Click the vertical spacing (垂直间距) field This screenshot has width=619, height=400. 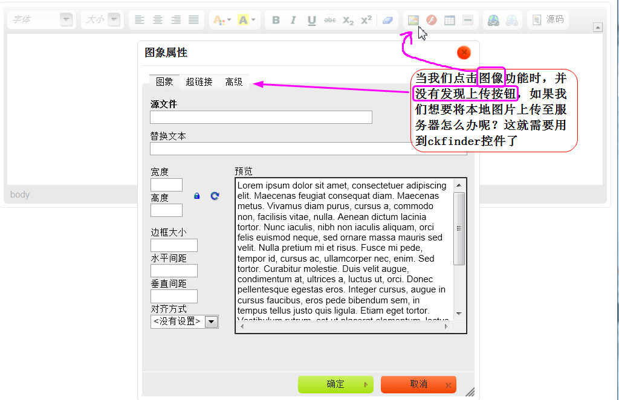click(173, 296)
